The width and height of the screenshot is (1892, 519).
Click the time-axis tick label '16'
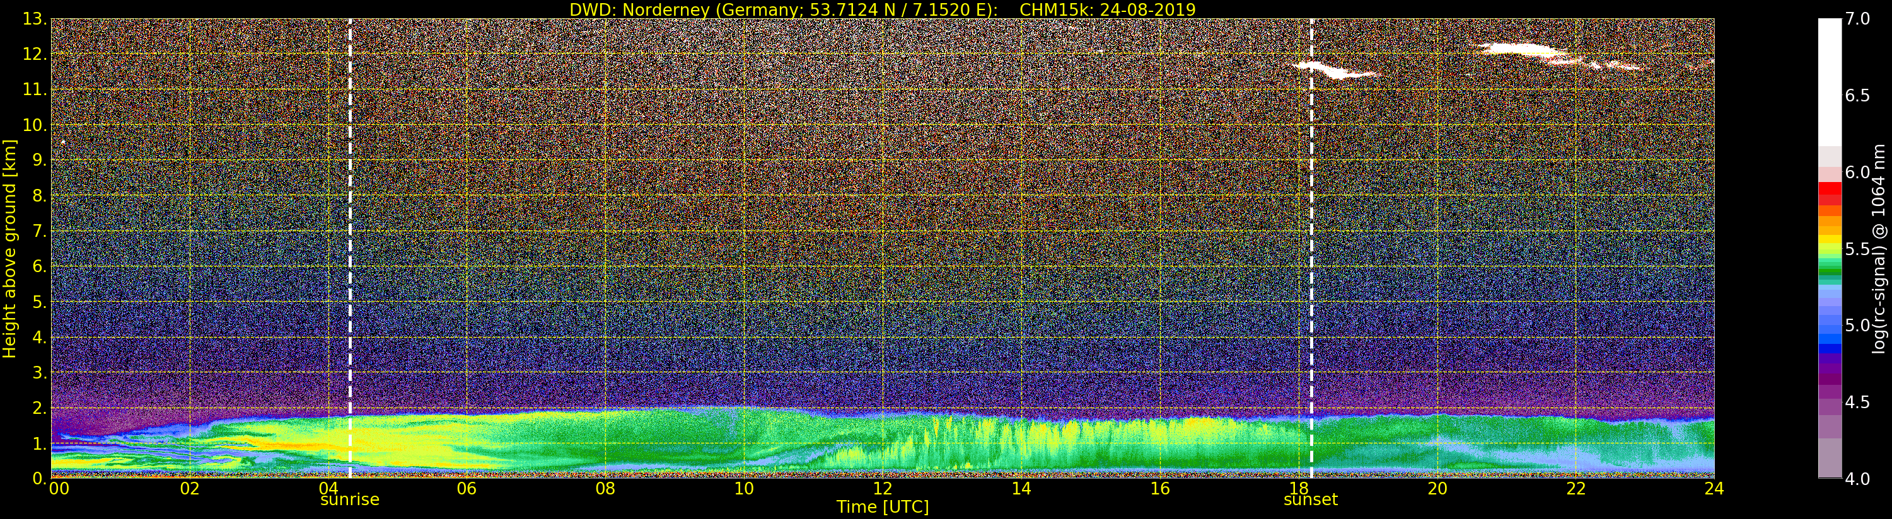tap(1160, 489)
